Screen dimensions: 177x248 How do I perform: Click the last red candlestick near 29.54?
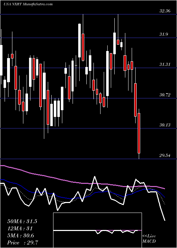[x=139, y=133]
